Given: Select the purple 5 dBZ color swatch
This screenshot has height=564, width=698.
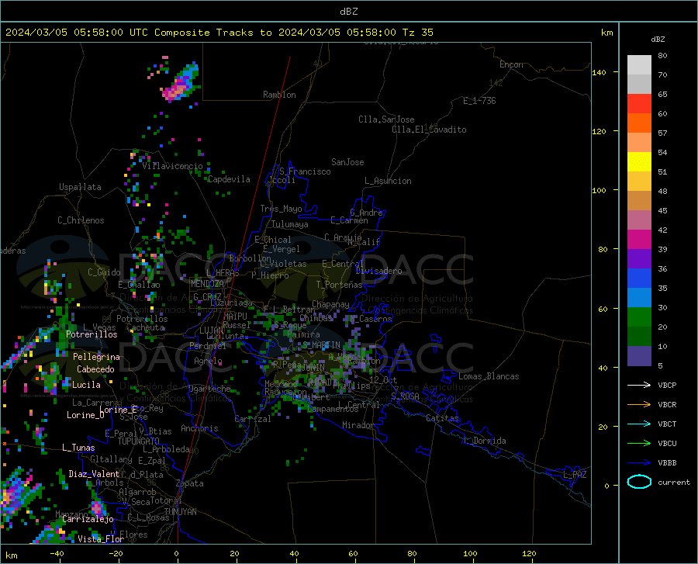Looking at the screenshot, I should (x=639, y=356).
